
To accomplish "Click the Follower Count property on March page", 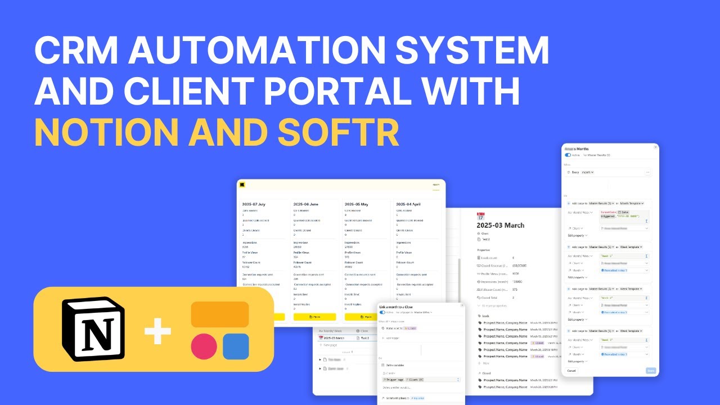I will pos(493,290).
